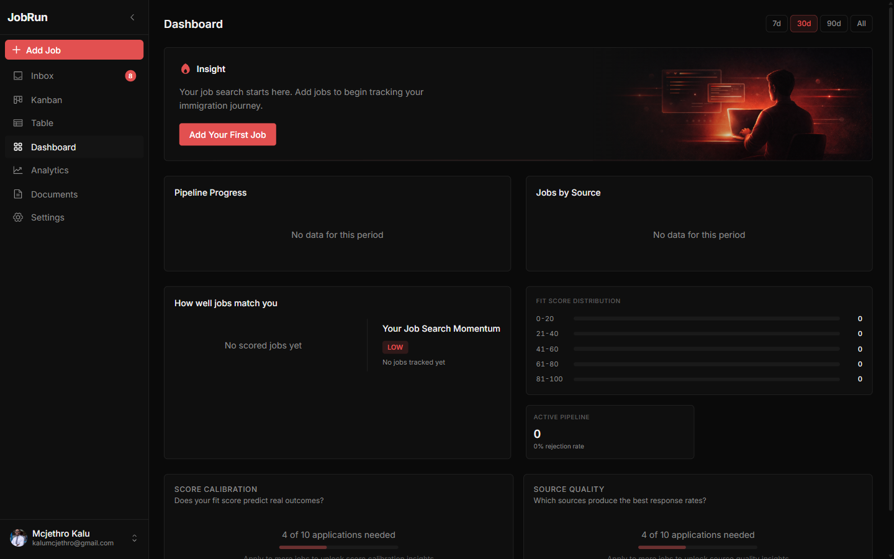Click the Kanban board icon
Image resolution: width=894 pixels, height=559 pixels.
coord(18,99)
